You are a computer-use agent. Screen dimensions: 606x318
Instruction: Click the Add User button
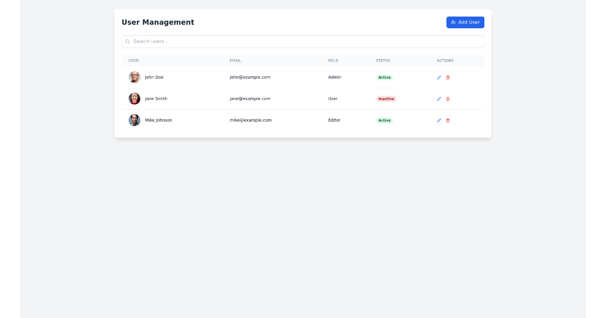click(x=465, y=22)
